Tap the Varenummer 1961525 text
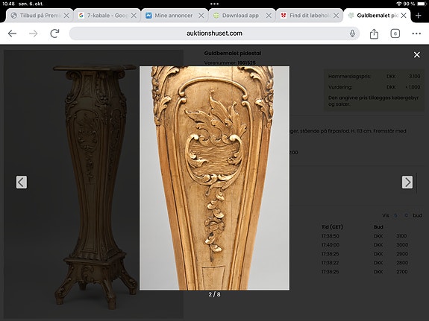 pyautogui.click(x=230, y=63)
